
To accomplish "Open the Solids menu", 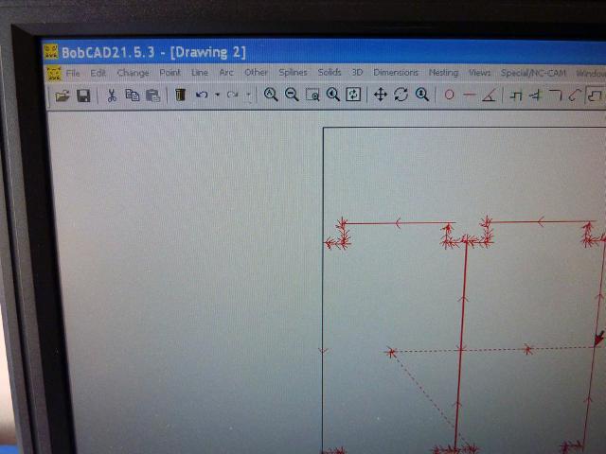I will 330,72.
